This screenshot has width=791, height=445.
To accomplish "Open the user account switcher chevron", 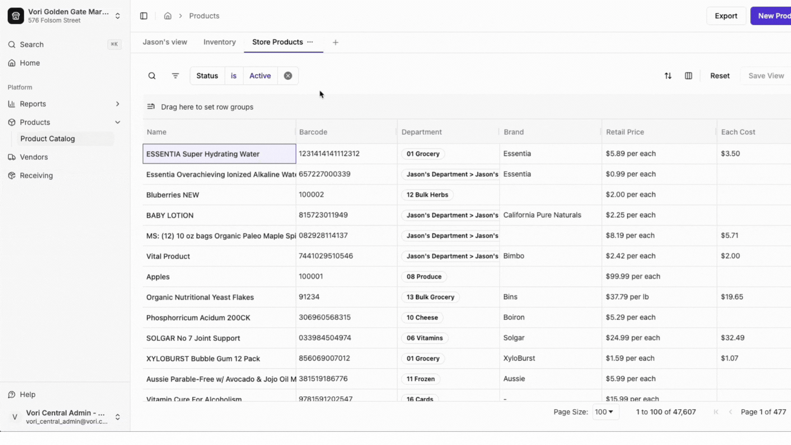I will click(x=117, y=417).
